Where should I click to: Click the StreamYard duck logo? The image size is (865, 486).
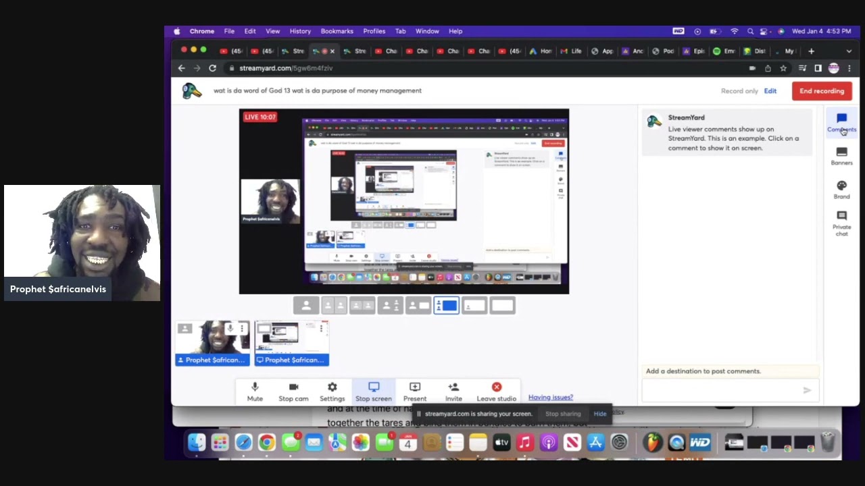point(192,91)
